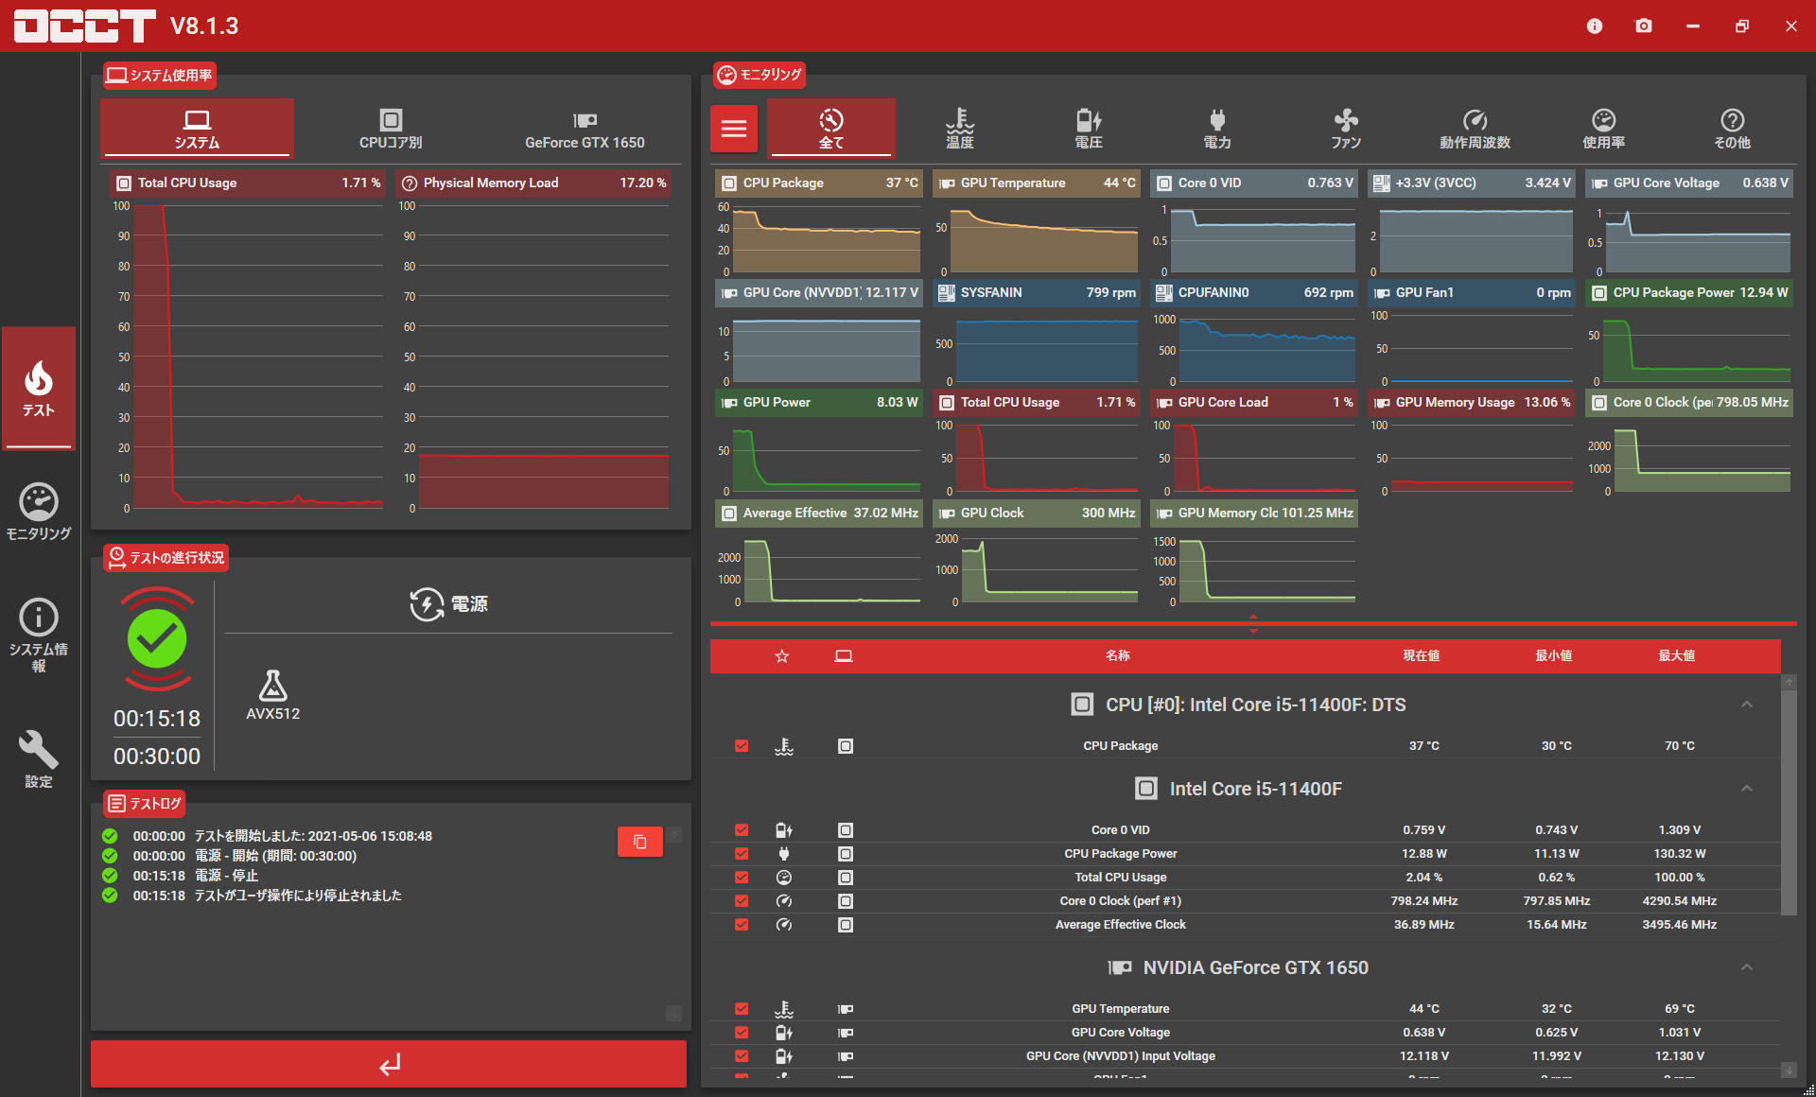The width and height of the screenshot is (1816, 1097).
Task: Click the red return arrow button
Action: pyautogui.click(x=389, y=1065)
